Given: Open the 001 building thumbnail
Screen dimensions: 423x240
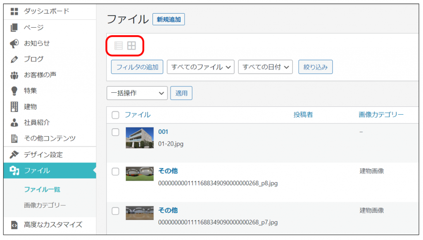Looking at the screenshot, I should point(140,138).
